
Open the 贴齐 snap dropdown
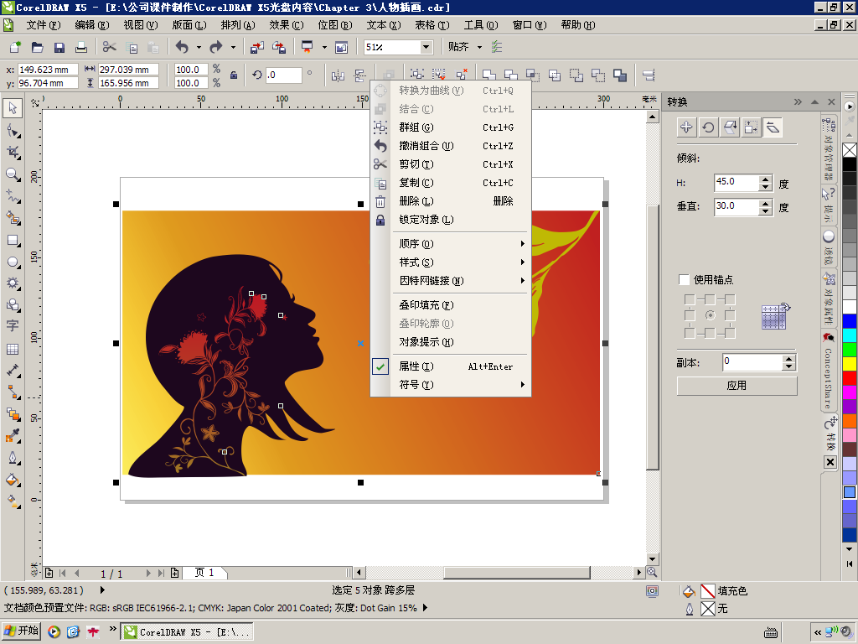[x=479, y=47]
